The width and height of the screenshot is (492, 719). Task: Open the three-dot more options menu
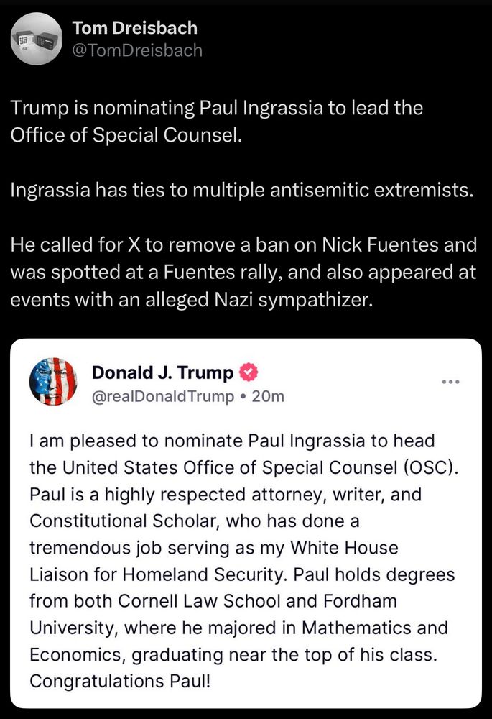tap(451, 381)
